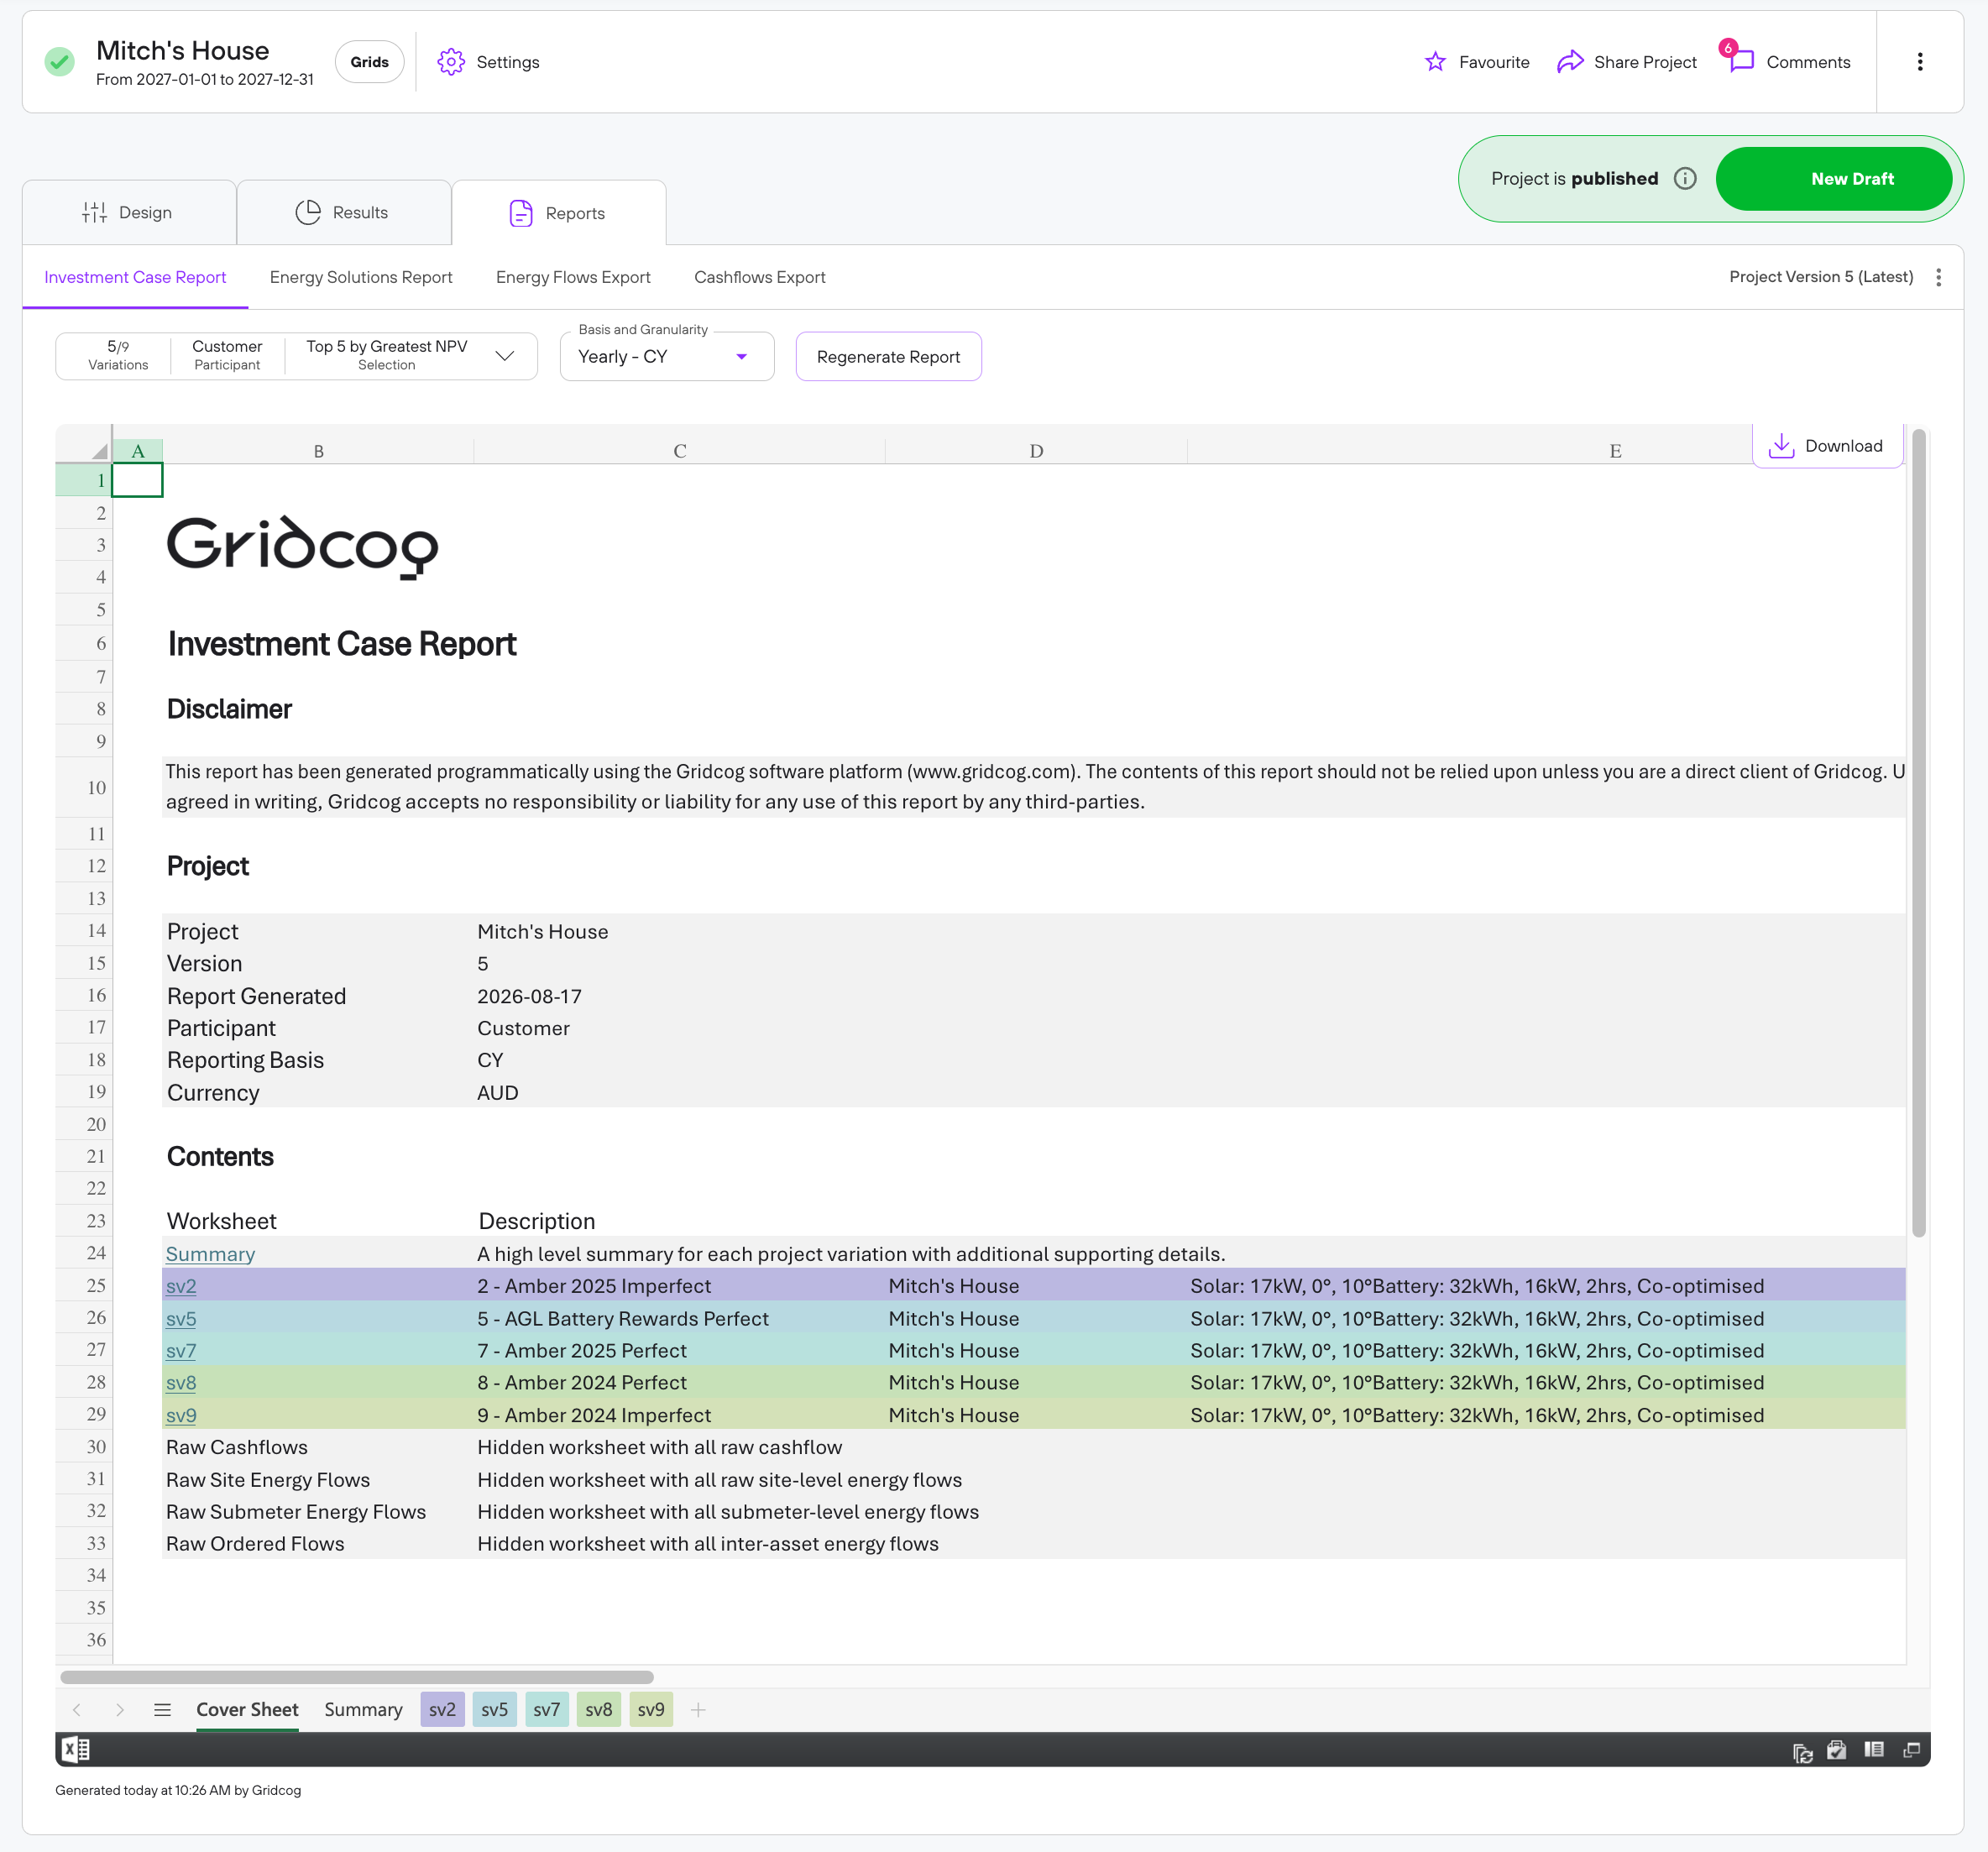Switch to Cashflows Export tab
This screenshot has width=1988, height=1852.
tap(760, 277)
